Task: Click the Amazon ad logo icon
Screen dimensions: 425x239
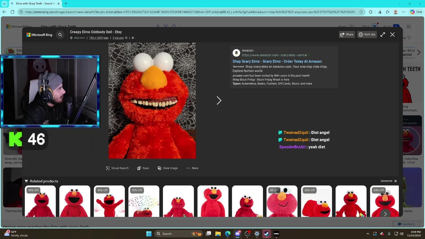Action: [x=236, y=53]
